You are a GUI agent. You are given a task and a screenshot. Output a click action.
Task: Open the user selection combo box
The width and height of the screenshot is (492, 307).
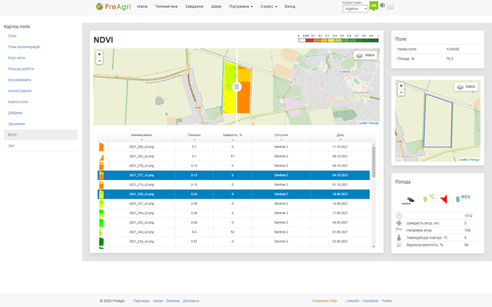coord(355,9)
